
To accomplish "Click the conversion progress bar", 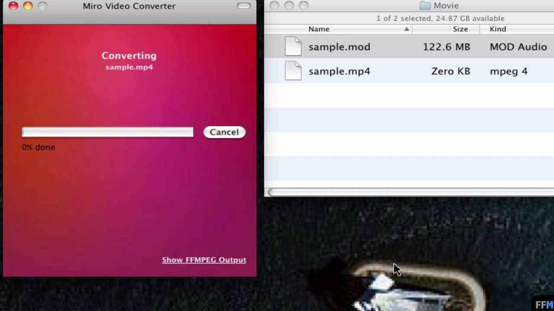I will pos(107,132).
